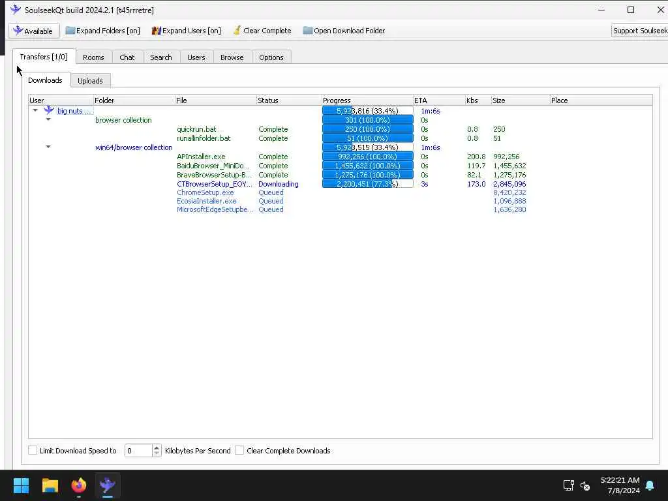Open Download Folder from toolbar
The image size is (668, 501).
pyautogui.click(x=344, y=31)
